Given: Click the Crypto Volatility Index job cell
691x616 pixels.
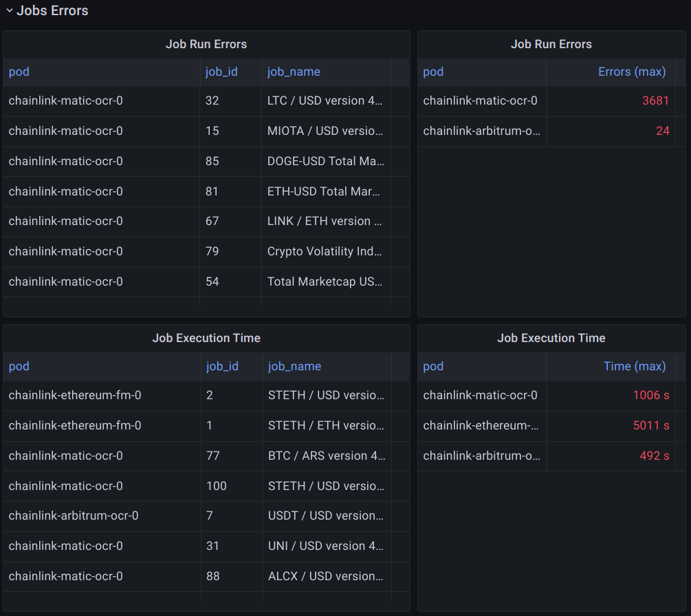Looking at the screenshot, I should pyautogui.click(x=325, y=251).
